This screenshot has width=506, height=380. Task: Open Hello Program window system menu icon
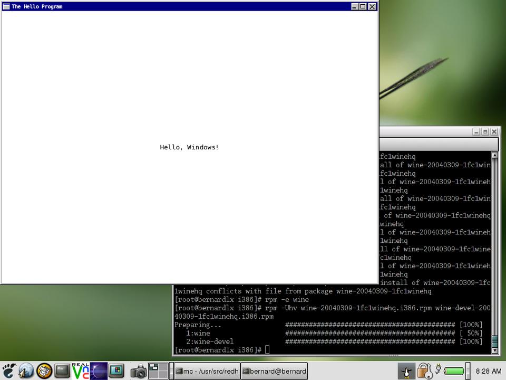pos(6,6)
